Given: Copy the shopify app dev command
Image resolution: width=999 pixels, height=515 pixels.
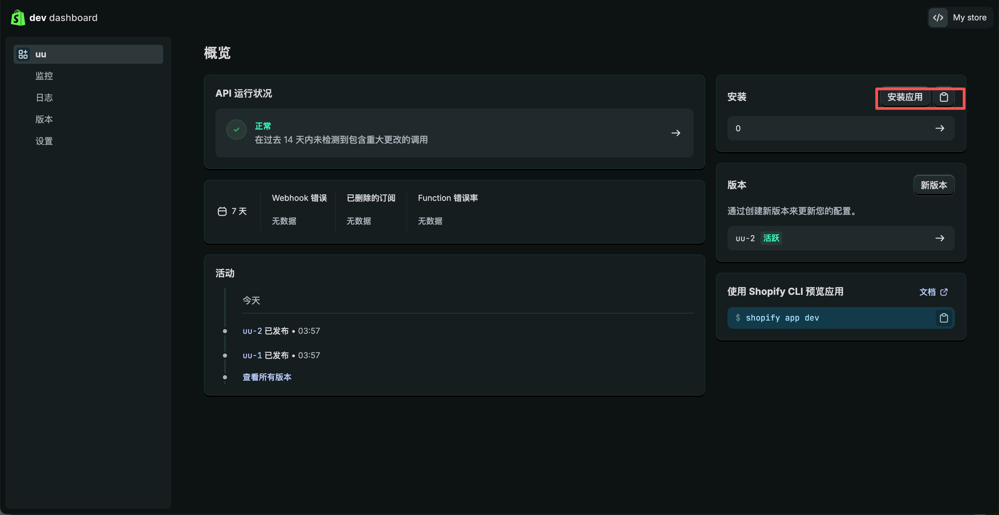Looking at the screenshot, I should [944, 318].
